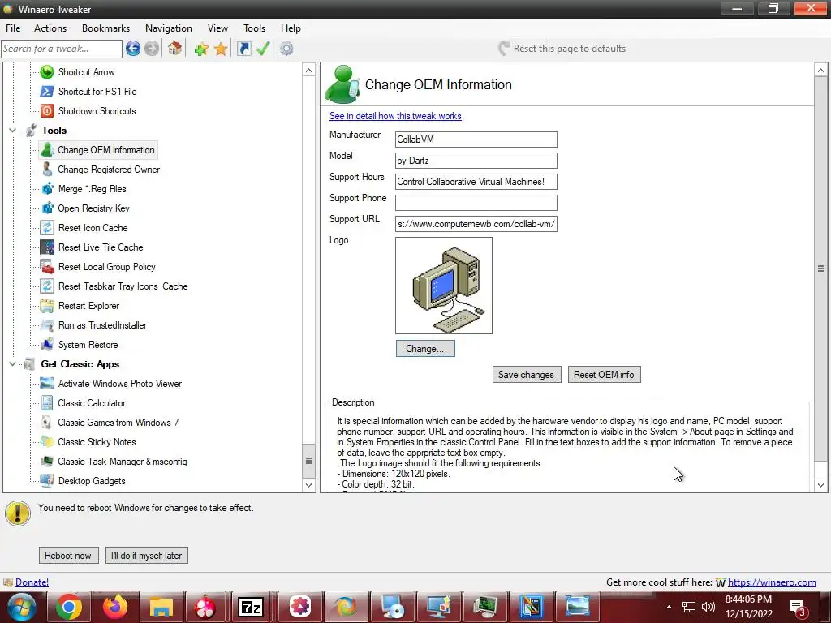Click the empty Support Phone field

pos(476,202)
